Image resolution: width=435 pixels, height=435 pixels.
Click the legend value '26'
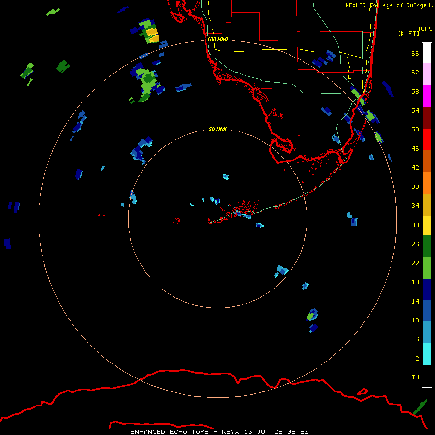pyautogui.click(x=415, y=244)
